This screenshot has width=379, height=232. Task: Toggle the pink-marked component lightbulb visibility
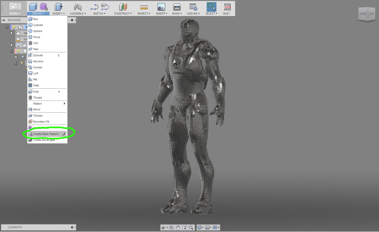point(18,51)
